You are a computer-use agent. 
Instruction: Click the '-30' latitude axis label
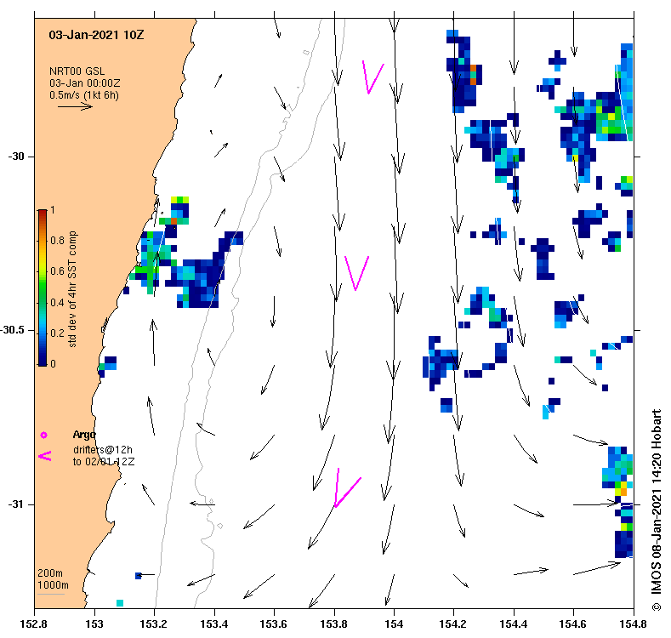click(16, 157)
